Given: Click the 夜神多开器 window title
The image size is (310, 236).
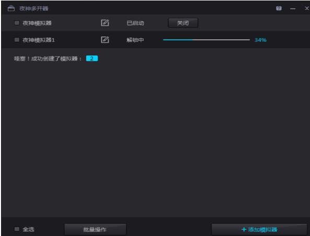Looking at the screenshot, I should (33, 8).
